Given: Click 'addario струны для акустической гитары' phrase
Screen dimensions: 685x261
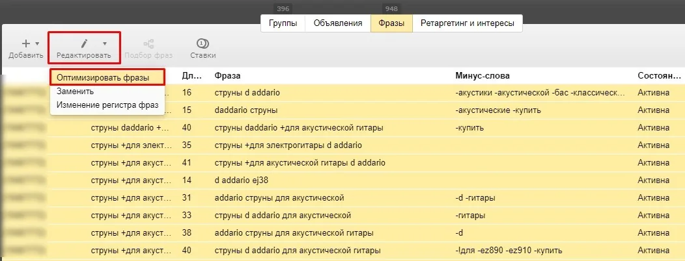Looking at the screenshot, I should pyautogui.click(x=294, y=232).
